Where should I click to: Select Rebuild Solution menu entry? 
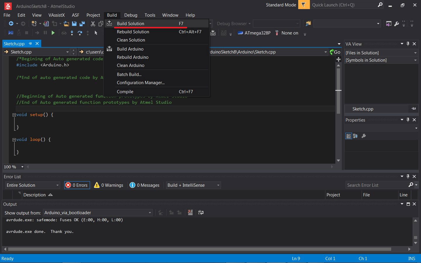point(157,32)
